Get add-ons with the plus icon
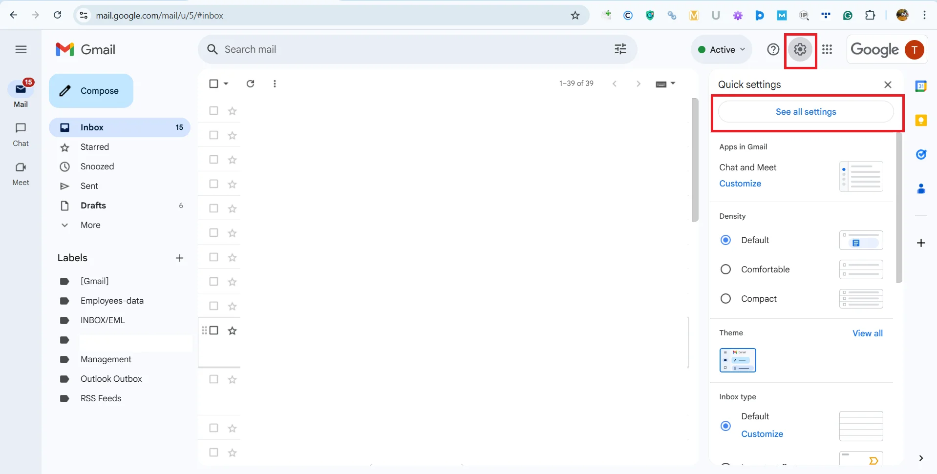Screen dimensions: 937x474 pyautogui.click(x=921, y=243)
